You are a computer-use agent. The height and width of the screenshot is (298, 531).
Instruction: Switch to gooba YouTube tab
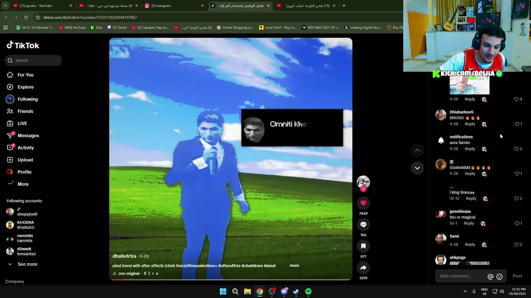(41, 6)
